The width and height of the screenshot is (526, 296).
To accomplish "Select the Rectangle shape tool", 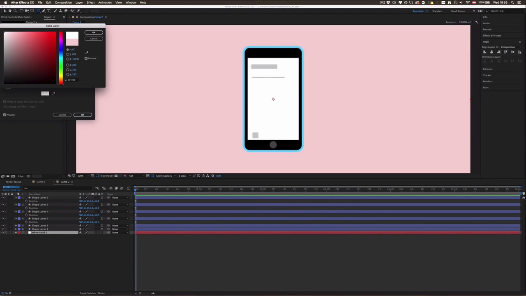I will 39,11.
